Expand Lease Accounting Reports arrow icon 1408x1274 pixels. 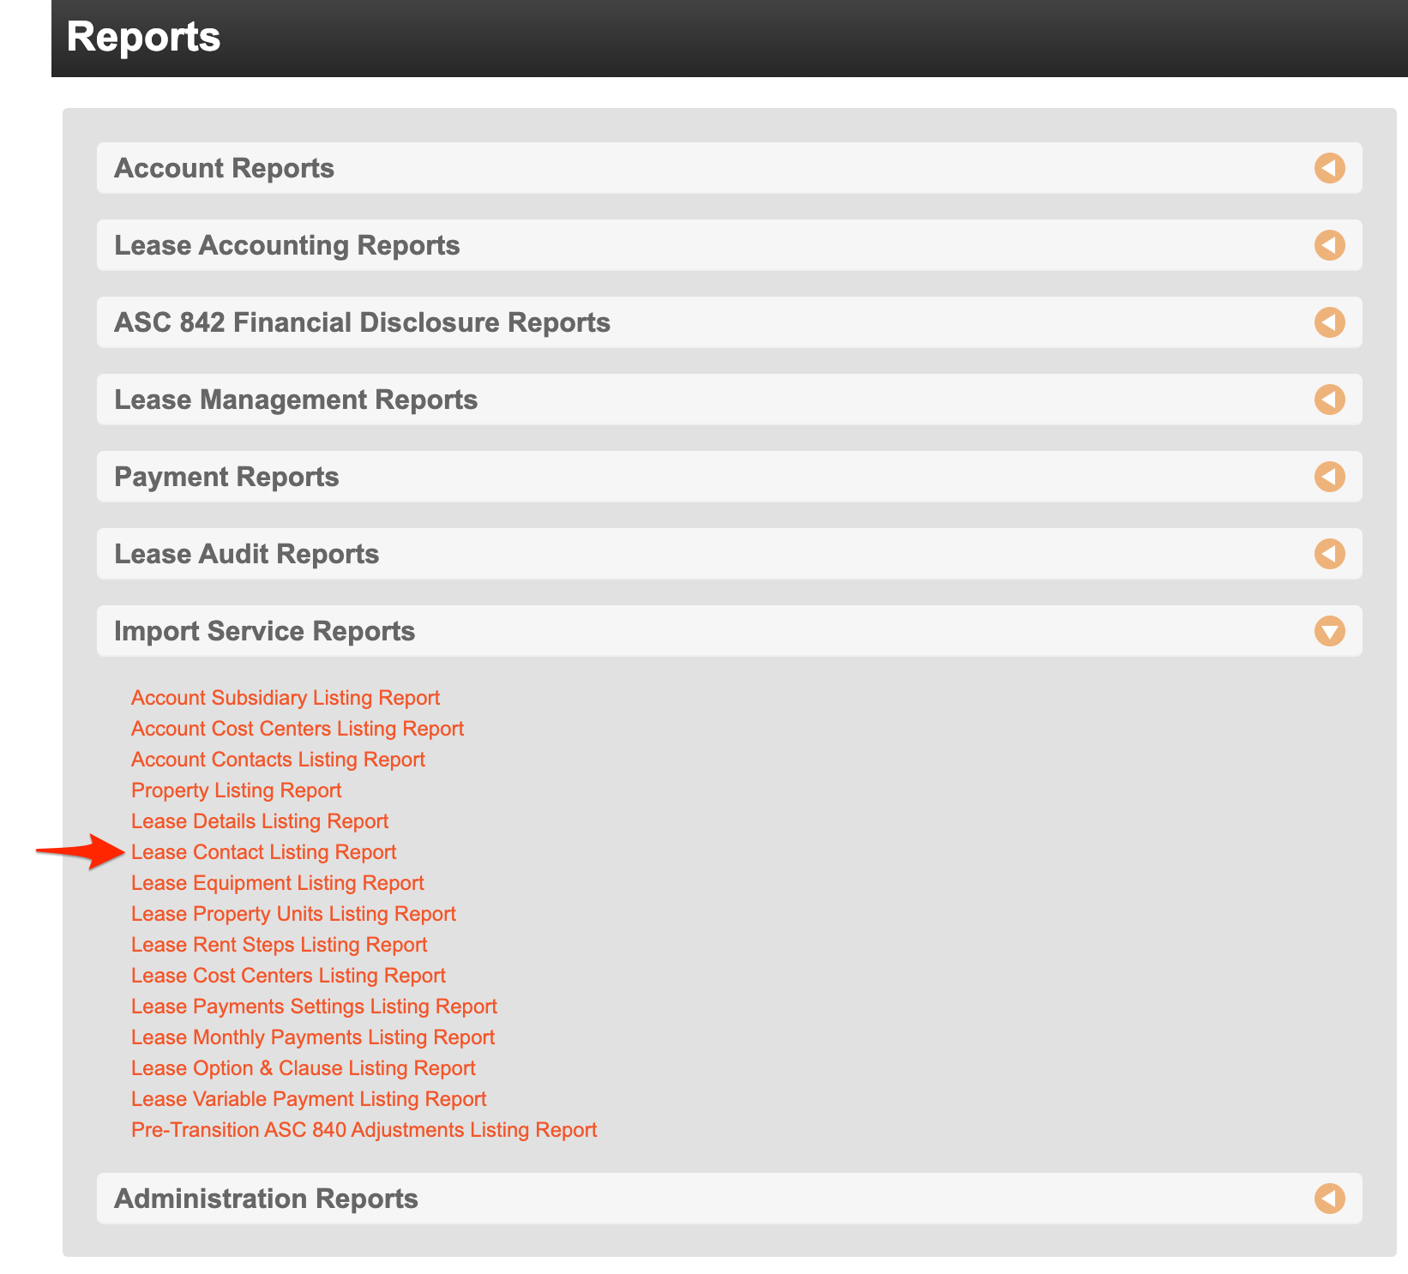1329,245
